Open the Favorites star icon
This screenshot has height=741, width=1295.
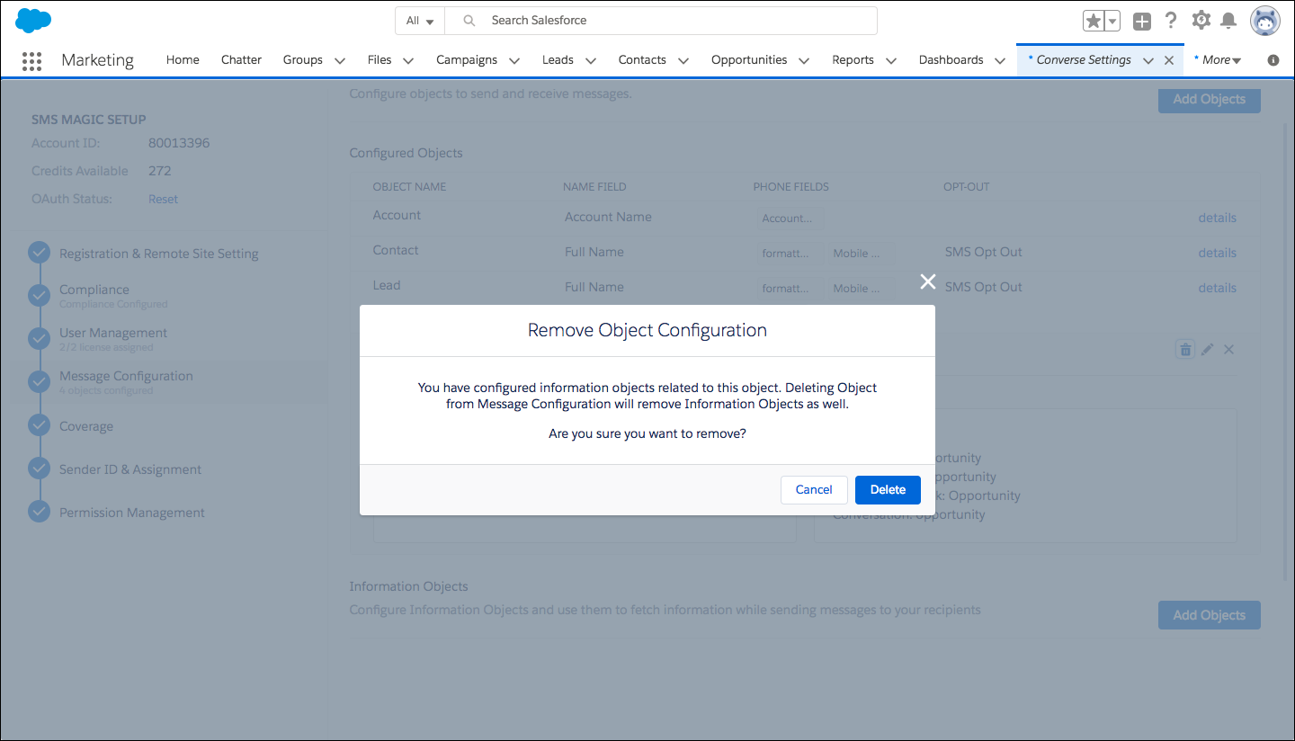(x=1094, y=21)
